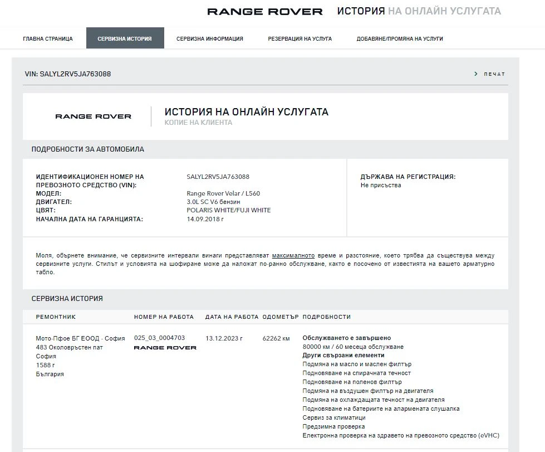Screen dimensions: 545x452
Task: Click the Ремонтник column header
Action: [56, 317]
